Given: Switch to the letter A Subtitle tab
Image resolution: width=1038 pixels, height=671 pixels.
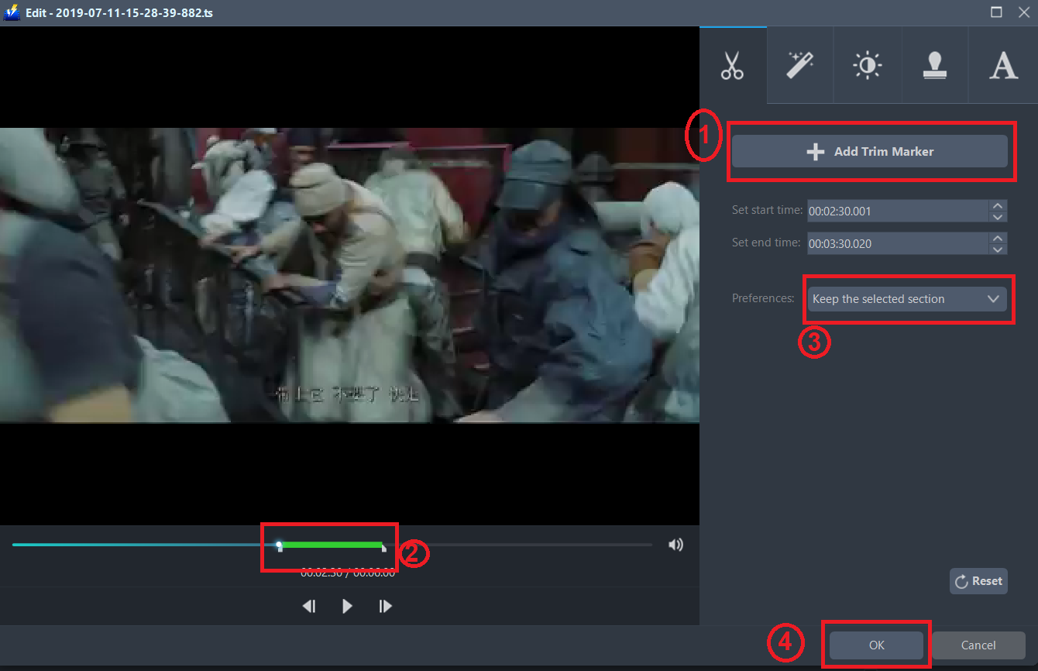Looking at the screenshot, I should pos(1003,66).
